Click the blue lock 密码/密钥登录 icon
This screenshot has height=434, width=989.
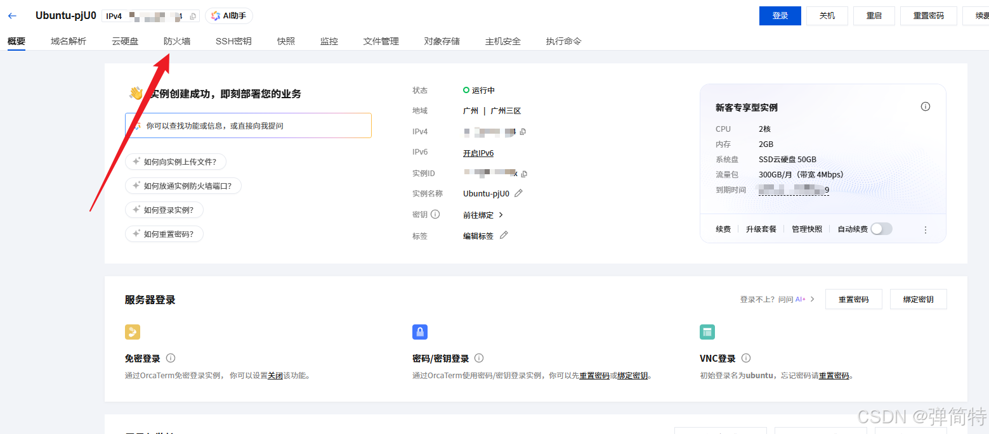tap(420, 332)
